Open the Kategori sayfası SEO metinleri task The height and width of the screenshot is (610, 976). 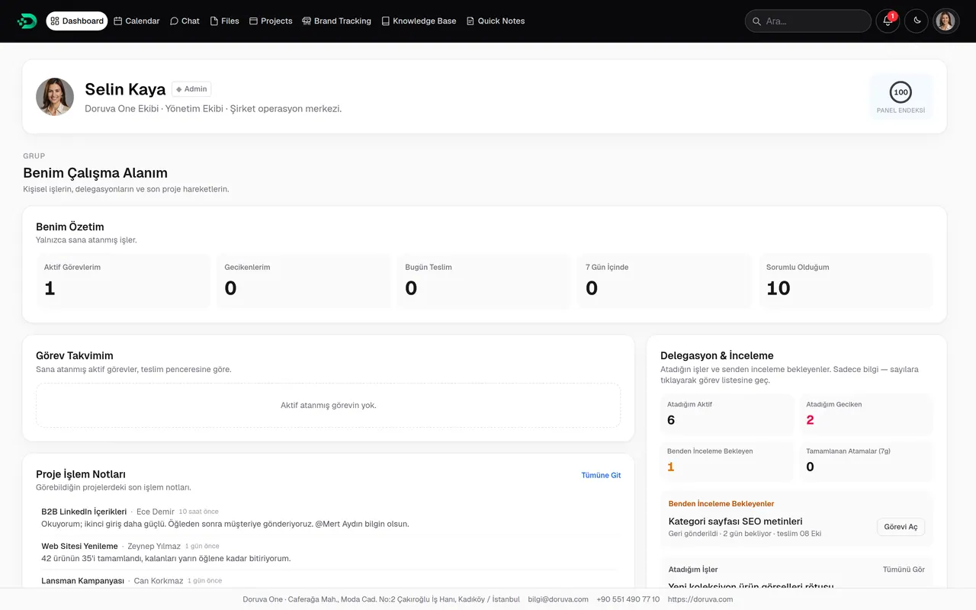(735, 522)
